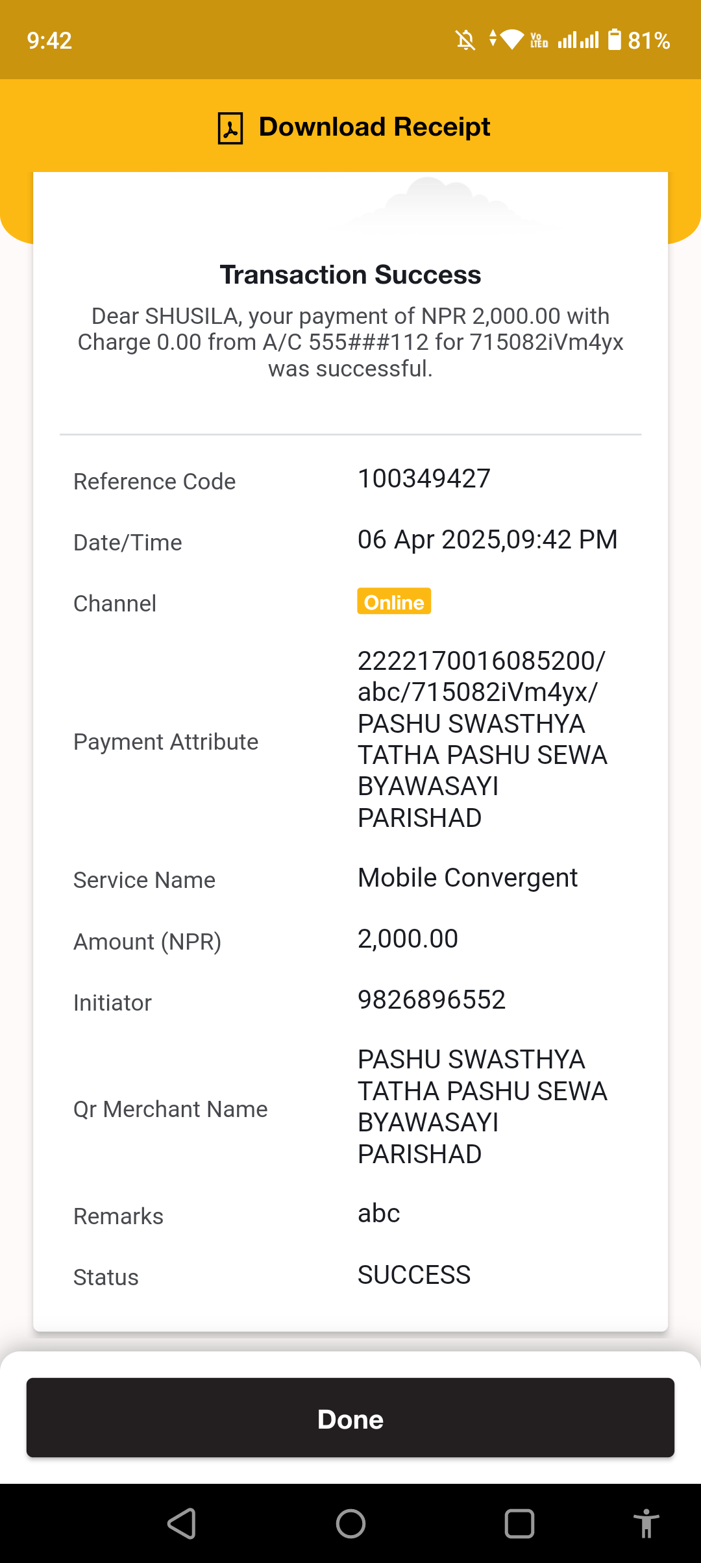Viewport: 701px width, 1563px height.
Task: Tap the accessibility shortcut icon
Action: pos(646,1523)
